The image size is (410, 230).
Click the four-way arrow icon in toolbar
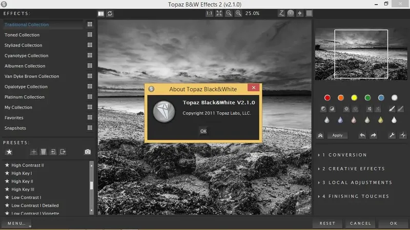300,13
